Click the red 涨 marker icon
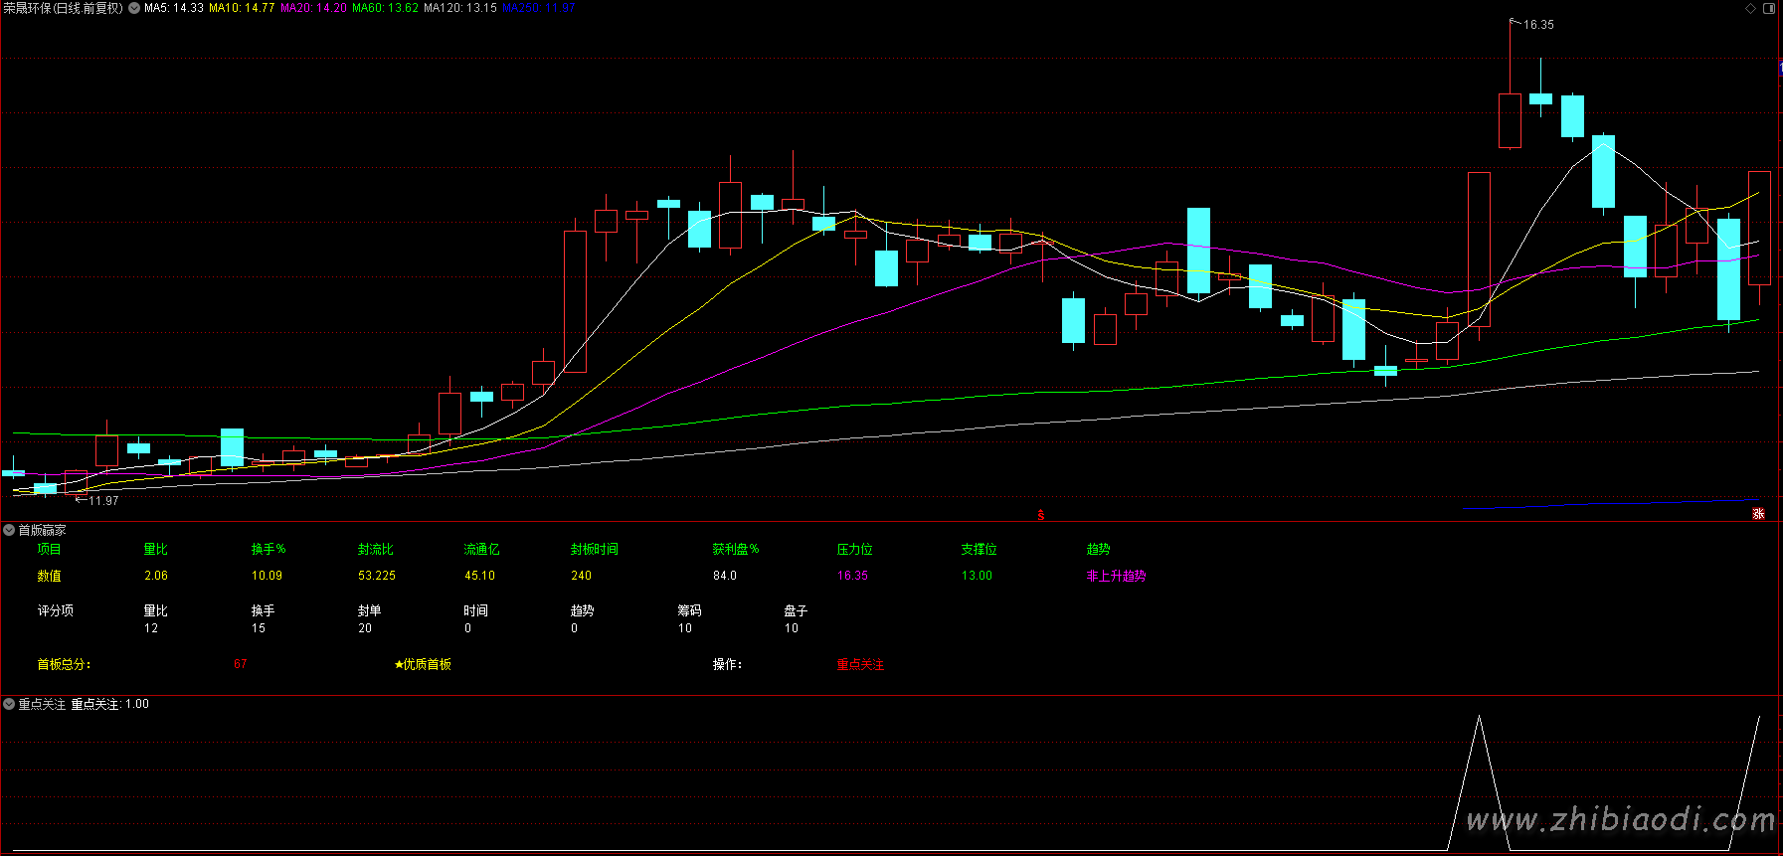 coord(1758,513)
